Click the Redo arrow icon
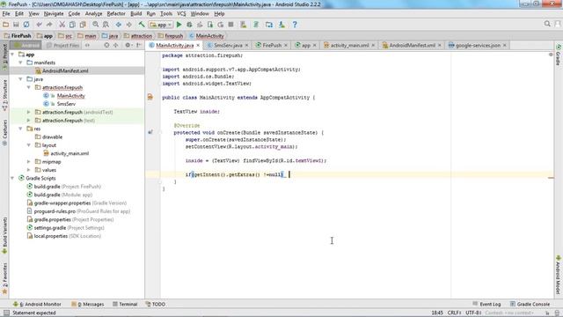This screenshot has height=317, width=563. coord(49,25)
